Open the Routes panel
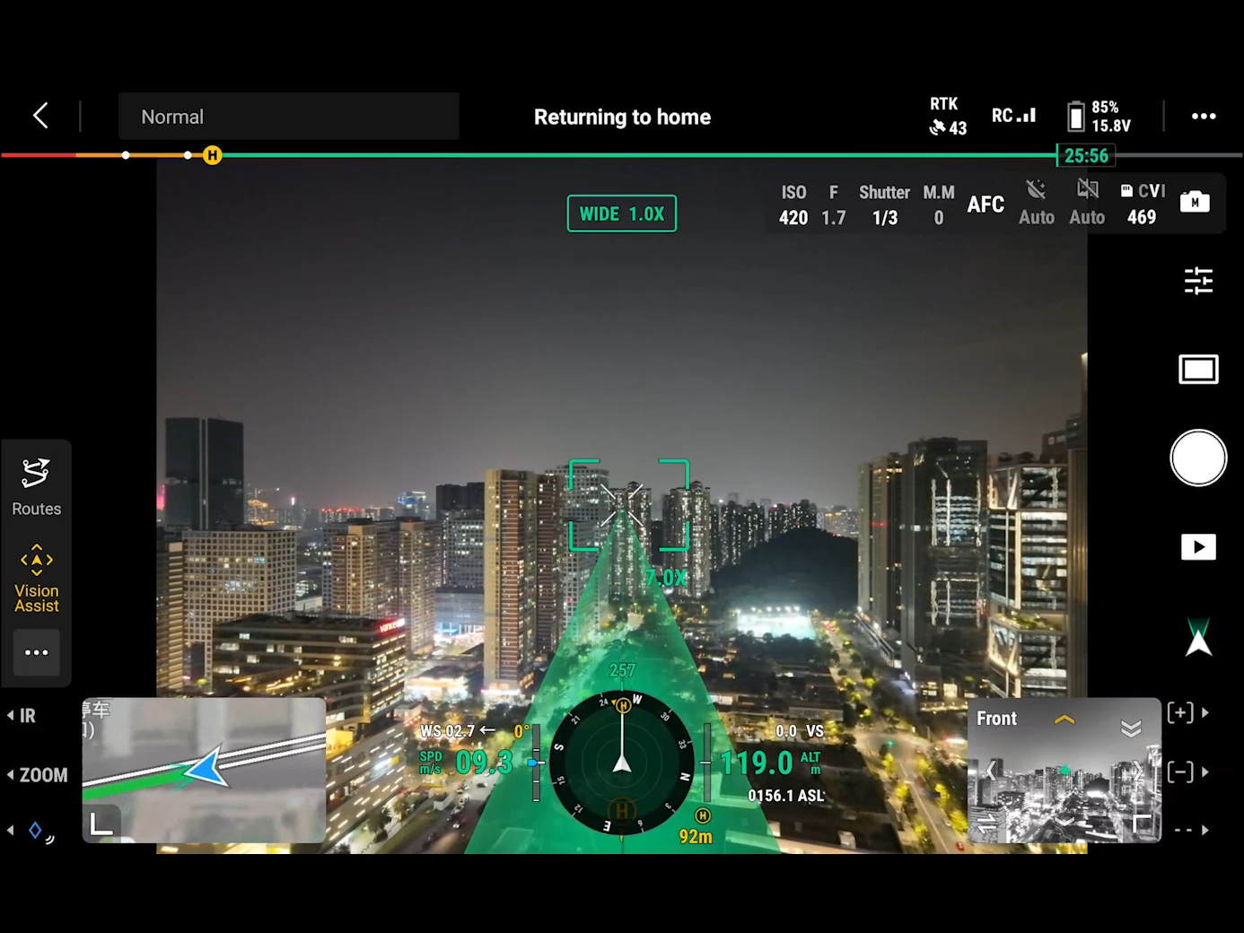 tap(36, 486)
